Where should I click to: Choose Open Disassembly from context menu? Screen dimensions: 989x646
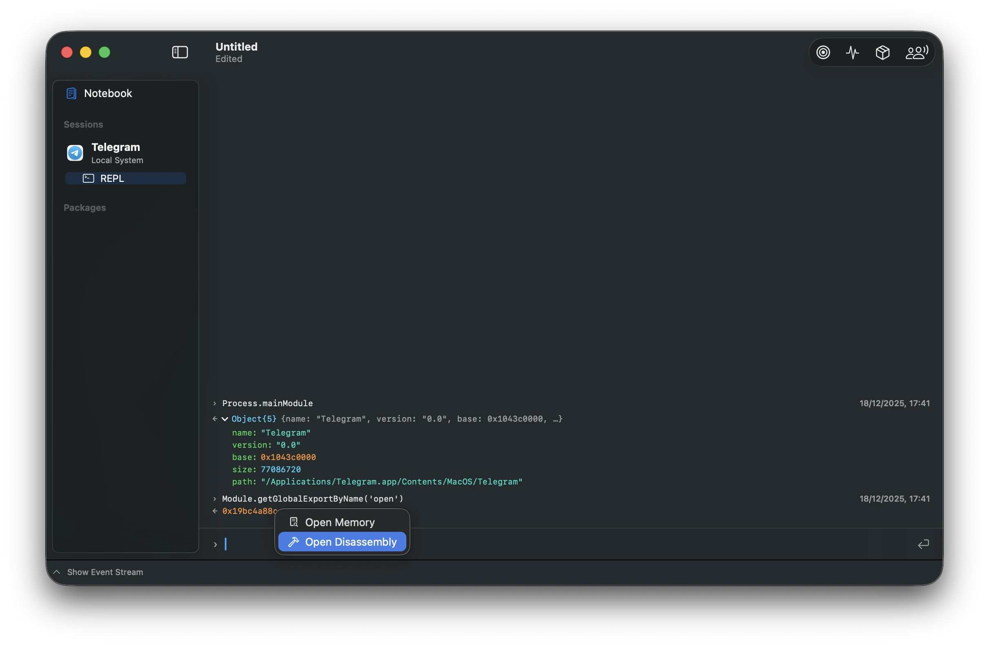342,542
